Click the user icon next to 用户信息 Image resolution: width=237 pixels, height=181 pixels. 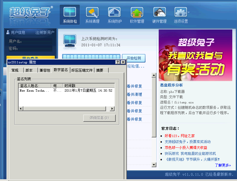click(x=8, y=32)
